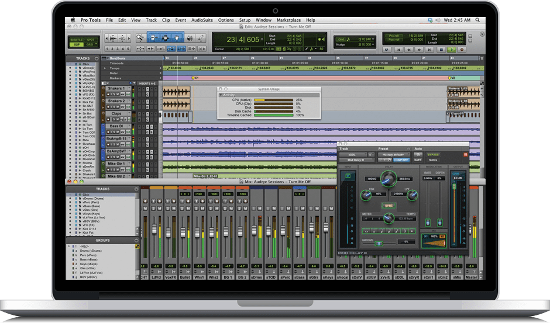Click the Stop button in transport
Image resolution: width=550 pixels, height=323 pixels.
[x=442, y=50]
